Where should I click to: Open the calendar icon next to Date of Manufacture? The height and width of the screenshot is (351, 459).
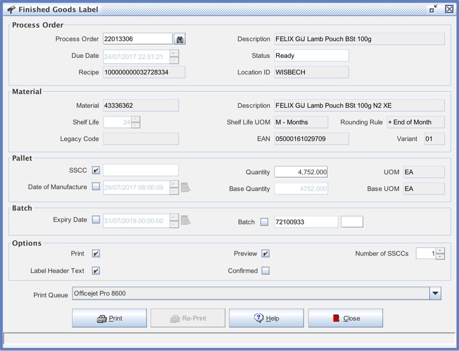[185, 187]
